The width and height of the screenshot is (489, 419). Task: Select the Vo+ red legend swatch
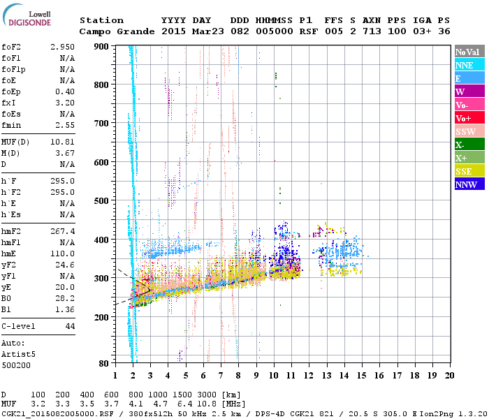pyautogui.click(x=469, y=118)
